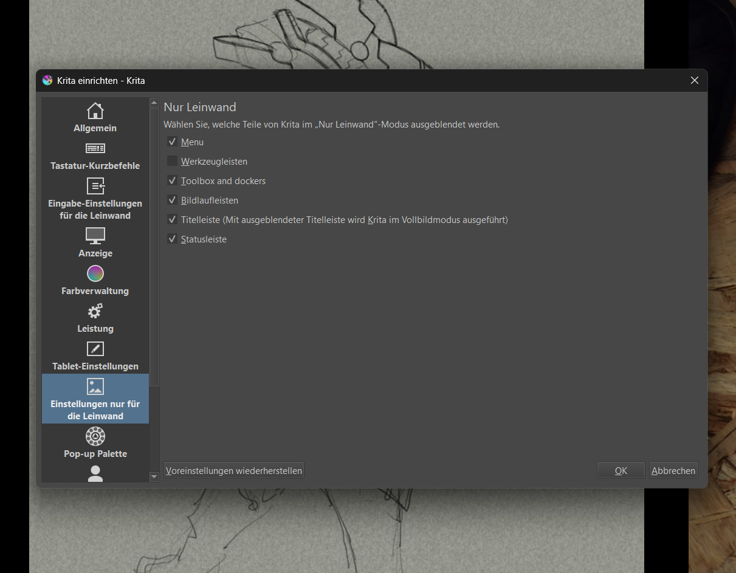Click the Eingabe-Einstellungen icon
Image resolution: width=736 pixels, height=573 pixels.
pyautogui.click(x=95, y=186)
